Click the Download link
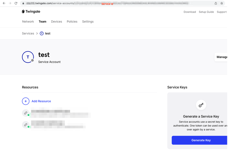The width and height of the screenshot is (228, 150). coord(190,12)
